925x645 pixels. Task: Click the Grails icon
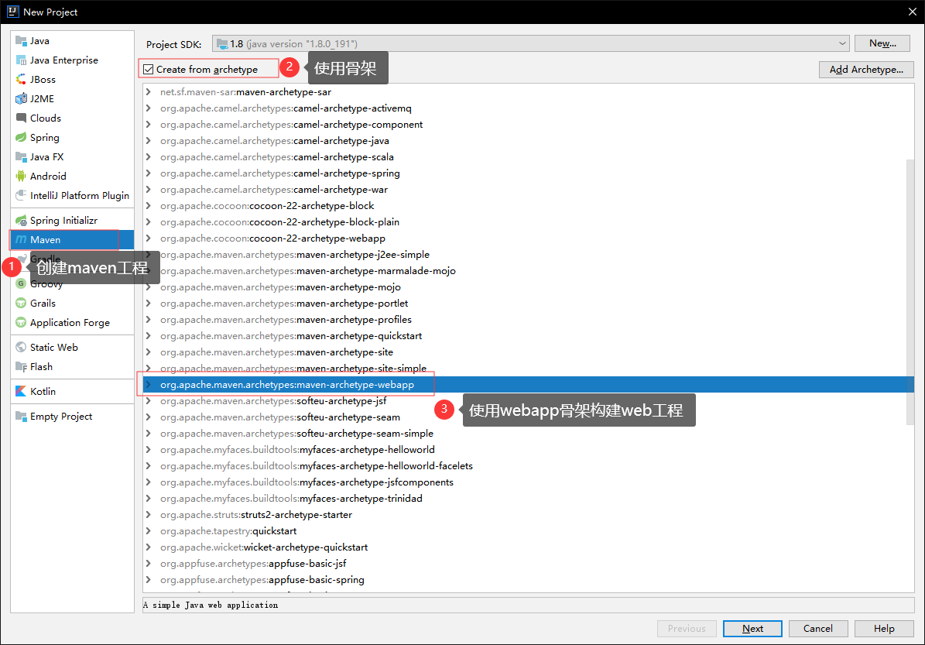click(21, 304)
